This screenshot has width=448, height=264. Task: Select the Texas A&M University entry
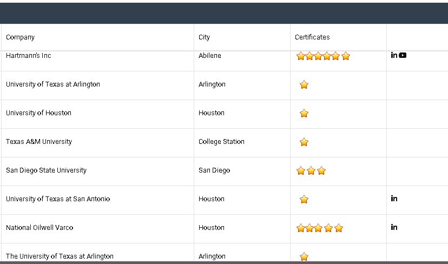(39, 142)
